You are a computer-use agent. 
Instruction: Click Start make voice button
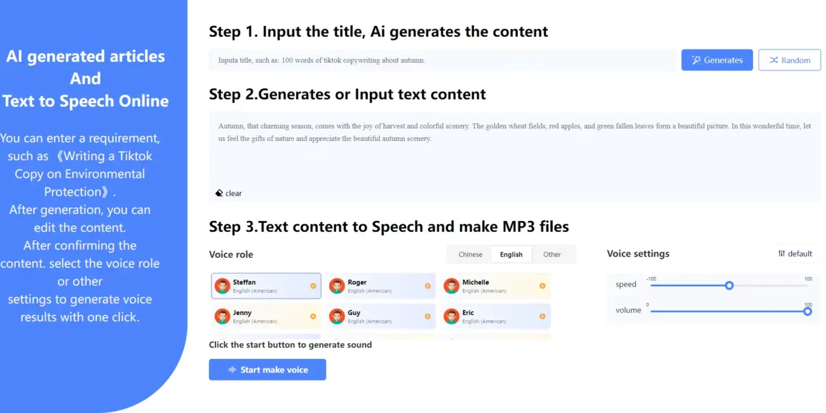[x=267, y=370]
